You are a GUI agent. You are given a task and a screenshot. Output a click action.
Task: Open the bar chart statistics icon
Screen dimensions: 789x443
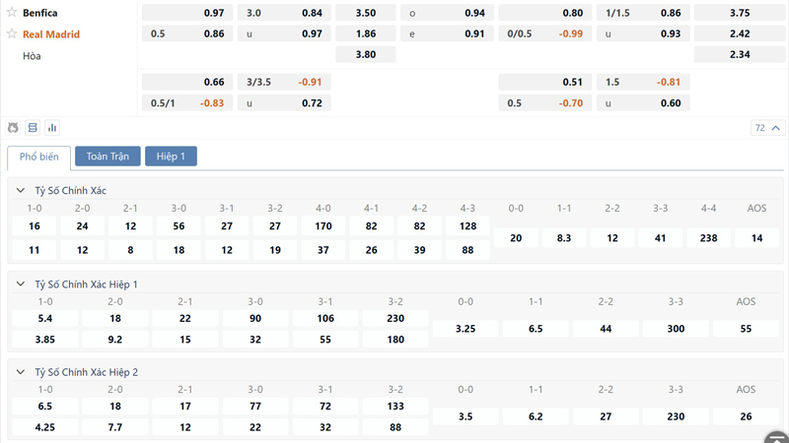(x=52, y=128)
